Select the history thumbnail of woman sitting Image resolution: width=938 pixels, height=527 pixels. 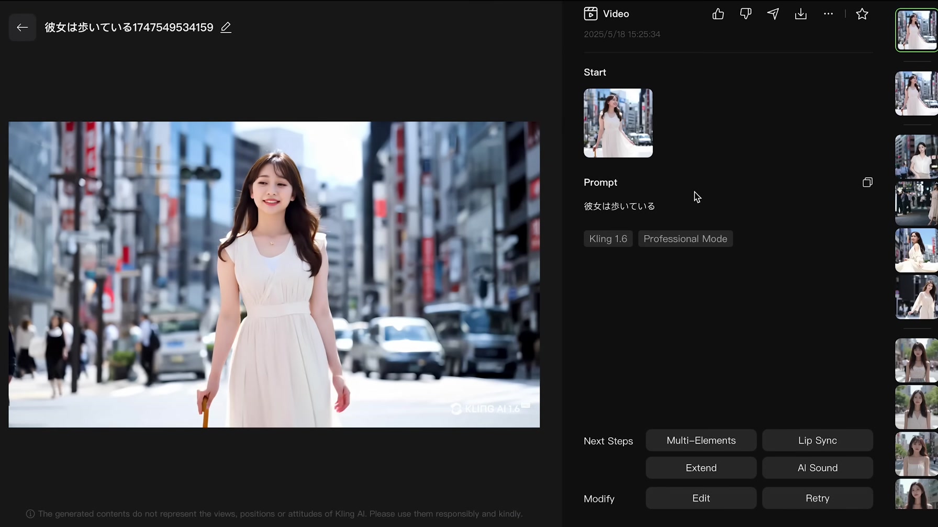click(916, 250)
